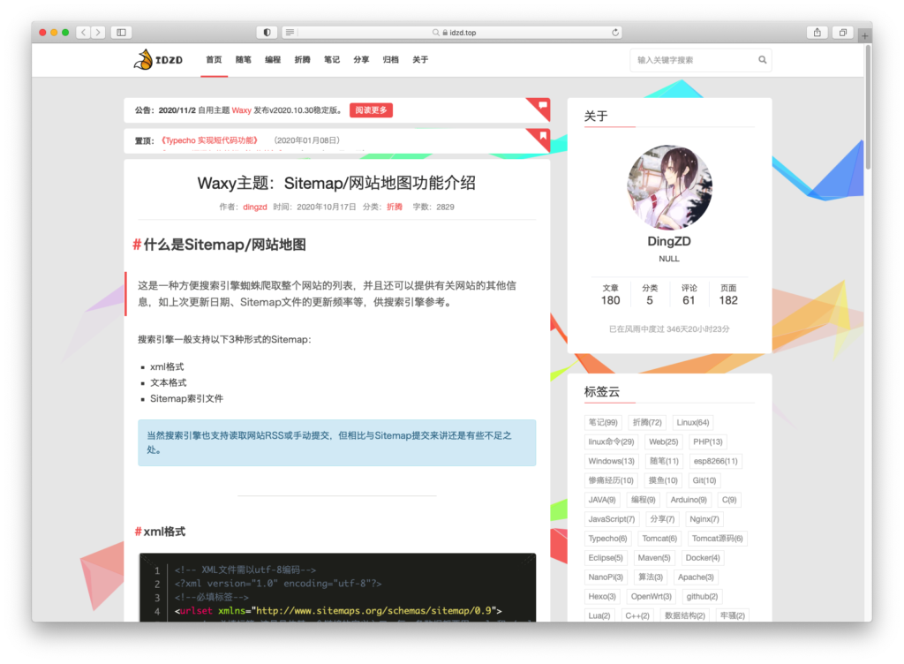Switch to the 编程 menu item

(x=273, y=60)
